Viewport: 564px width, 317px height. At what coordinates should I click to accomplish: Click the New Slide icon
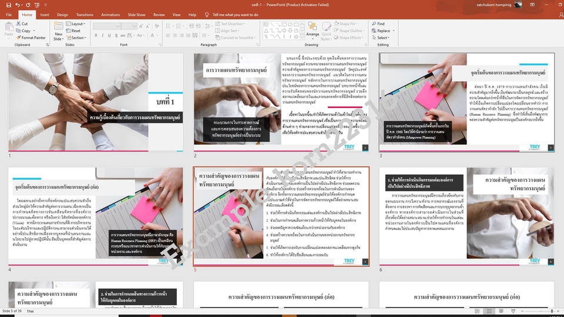(x=58, y=26)
